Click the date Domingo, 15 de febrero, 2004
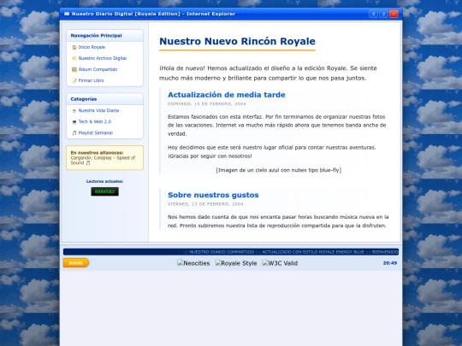This screenshot has width=462, height=346. pyautogui.click(x=206, y=104)
